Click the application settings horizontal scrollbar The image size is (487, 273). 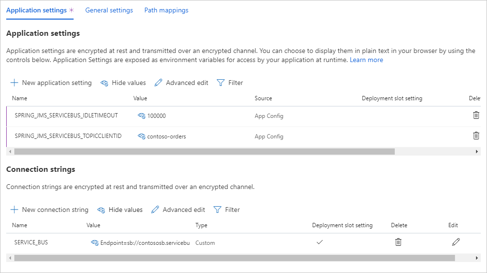click(205, 151)
